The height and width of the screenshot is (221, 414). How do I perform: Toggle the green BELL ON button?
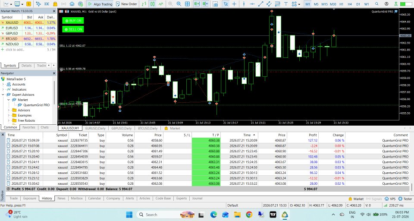coord(73,29)
